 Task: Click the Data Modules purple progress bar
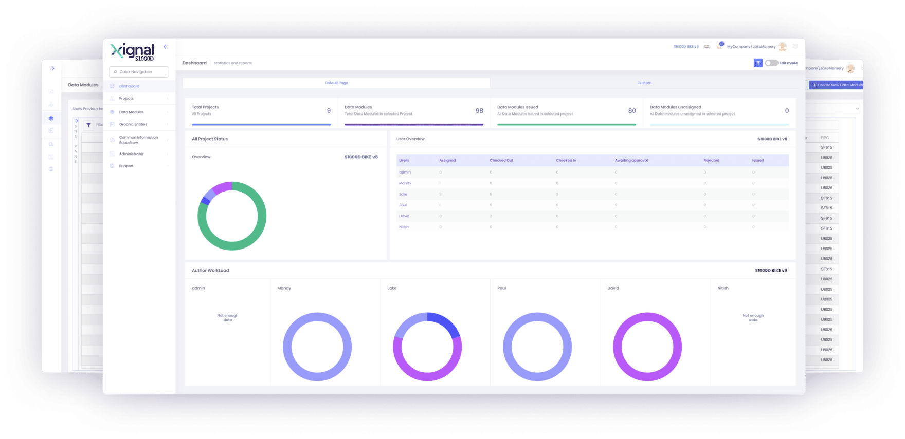pos(414,124)
